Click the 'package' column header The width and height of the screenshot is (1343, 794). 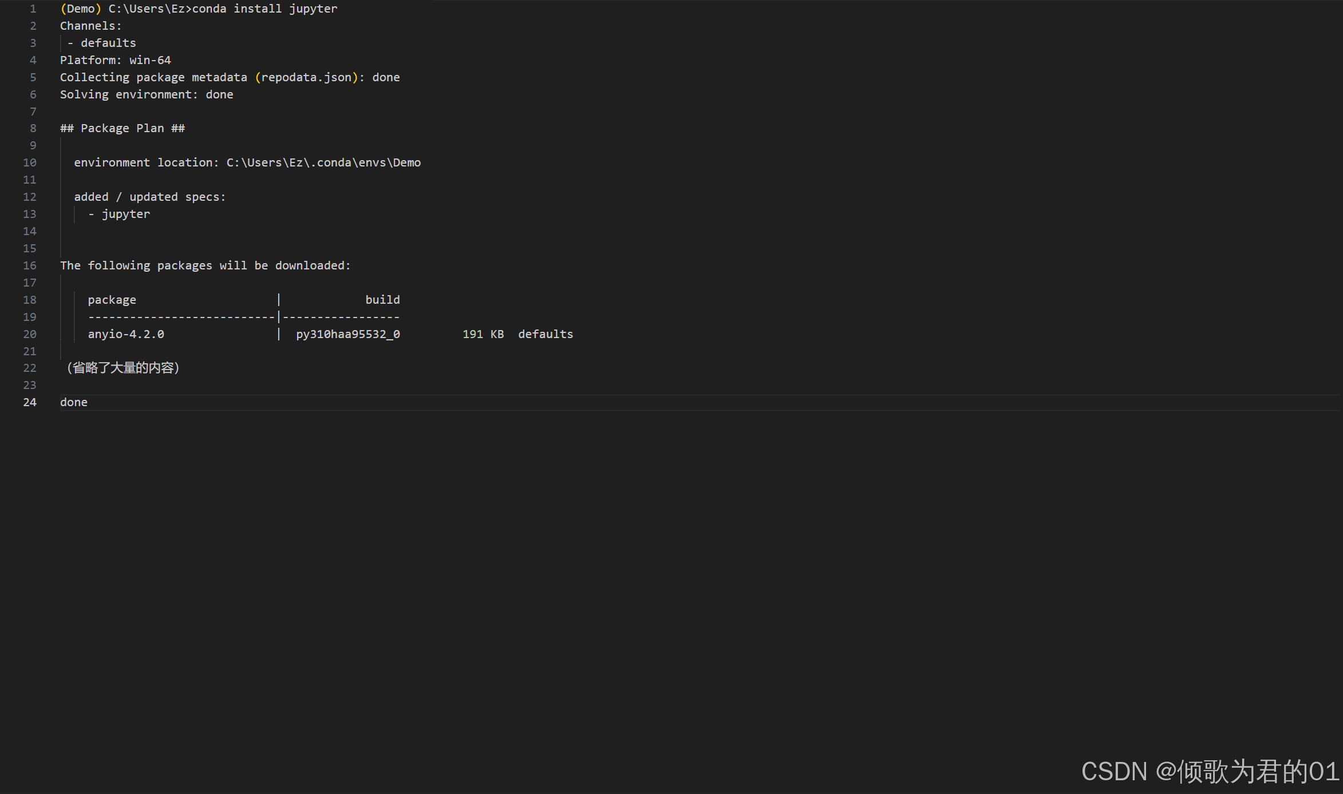tap(112, 300)
